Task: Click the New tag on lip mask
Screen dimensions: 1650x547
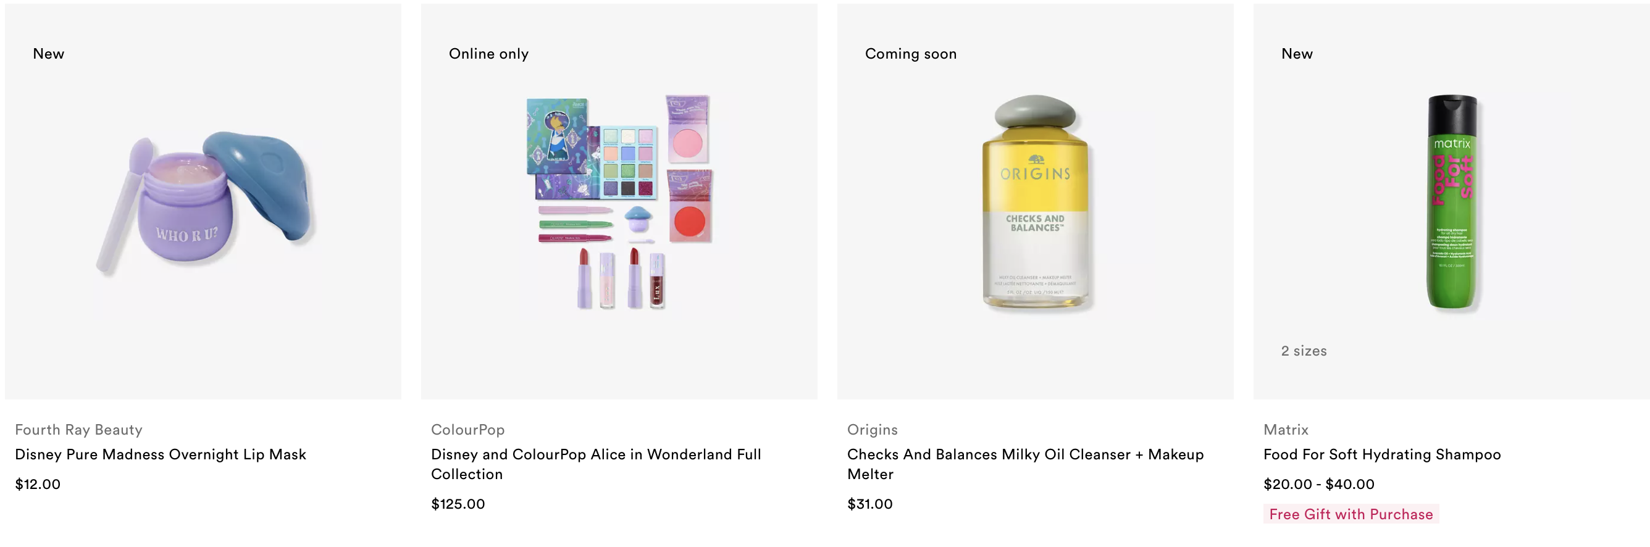Action: click(49, 54)
